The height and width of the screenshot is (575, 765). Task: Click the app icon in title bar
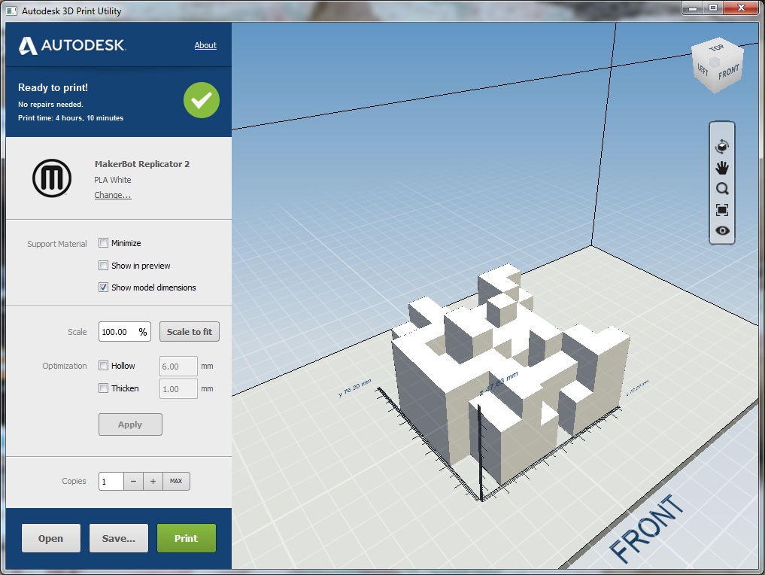(x=11, y=11)
